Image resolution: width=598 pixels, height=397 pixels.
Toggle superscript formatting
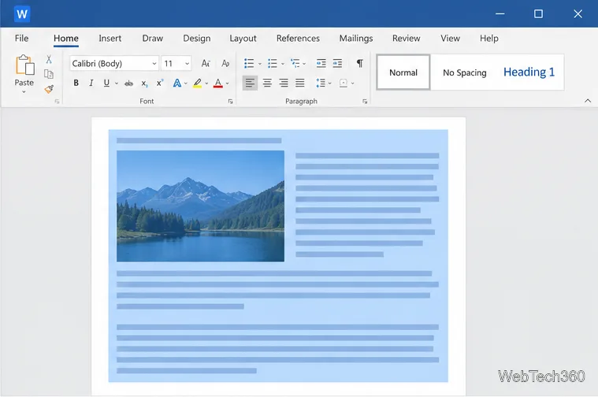point(160,83)
